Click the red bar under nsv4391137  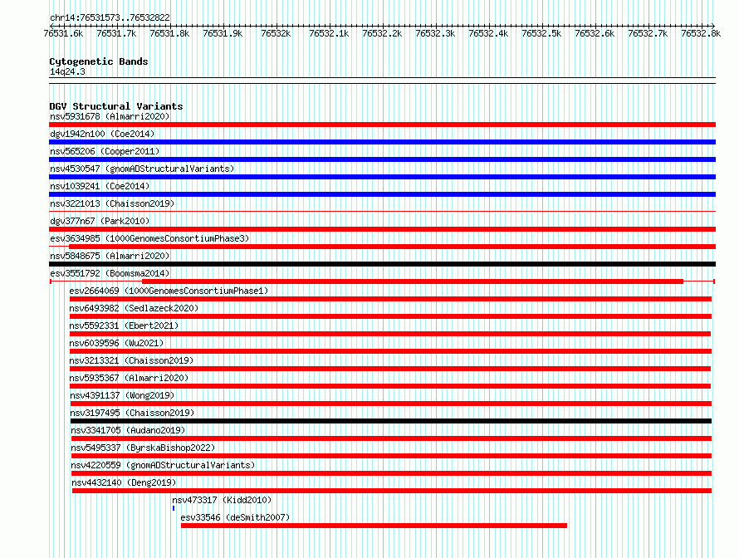coord(391,404)
